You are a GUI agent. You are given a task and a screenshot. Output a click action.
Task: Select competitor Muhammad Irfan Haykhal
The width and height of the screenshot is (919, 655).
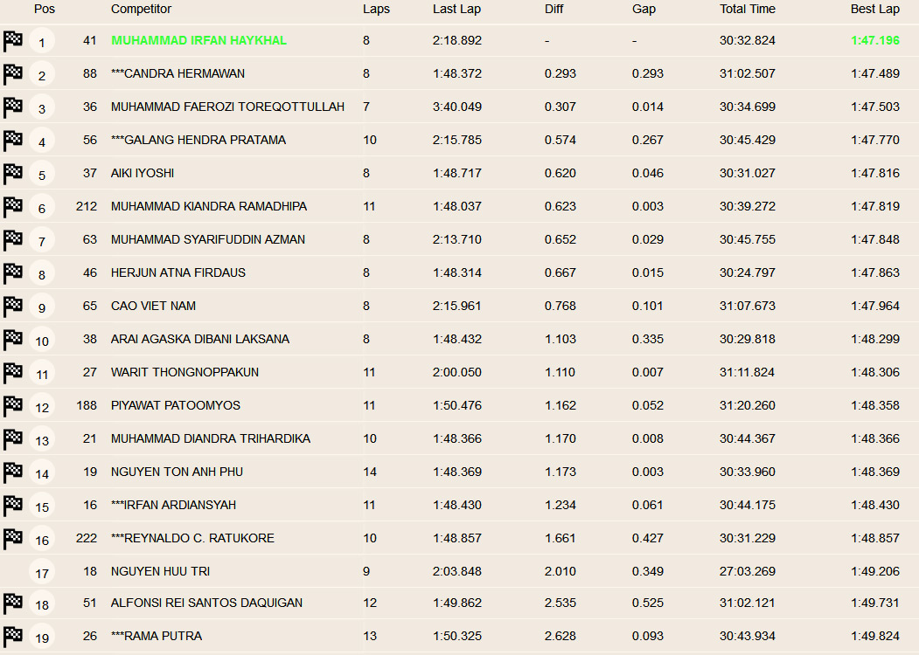click(x=198, y=40)
